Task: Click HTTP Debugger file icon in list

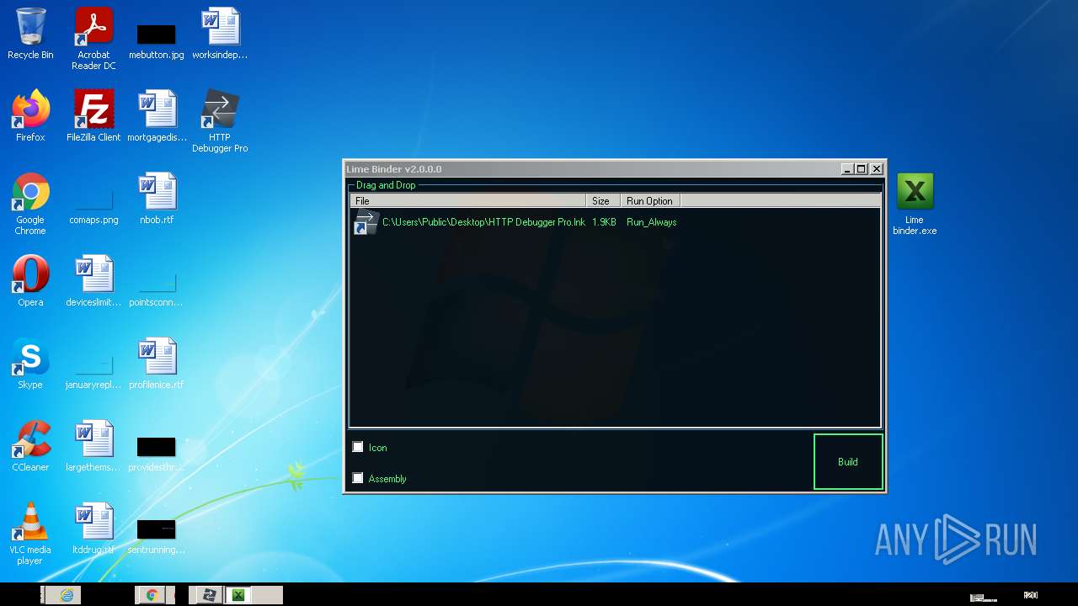Action: (x=366, y=222)
